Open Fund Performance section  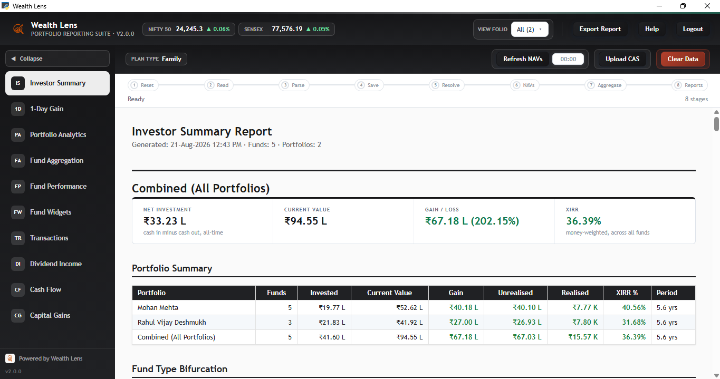click(57, 187)
